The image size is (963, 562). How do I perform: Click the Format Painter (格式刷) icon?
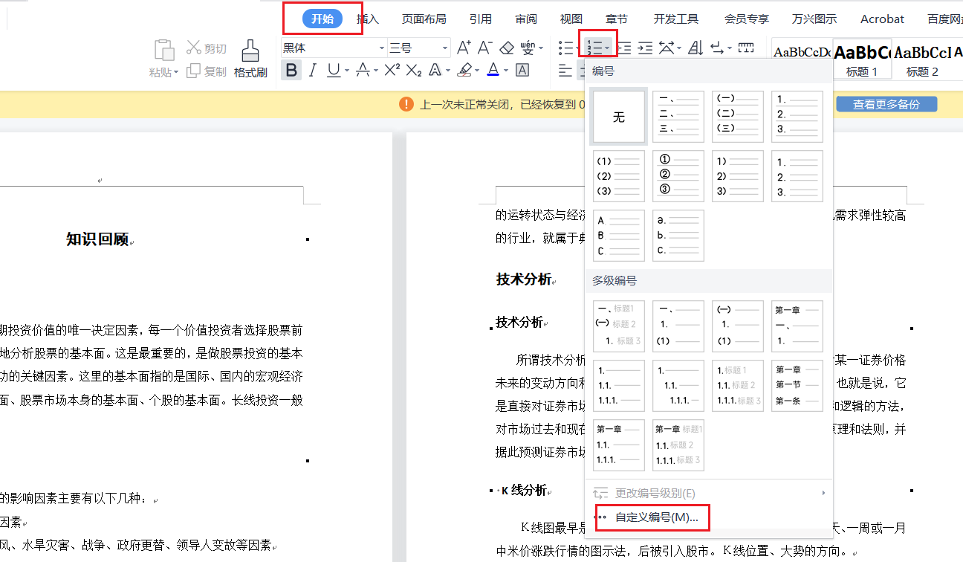pos(250,58)
